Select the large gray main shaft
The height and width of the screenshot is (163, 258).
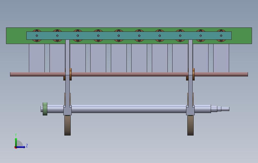pyautogui.click(x=129, y=109)
